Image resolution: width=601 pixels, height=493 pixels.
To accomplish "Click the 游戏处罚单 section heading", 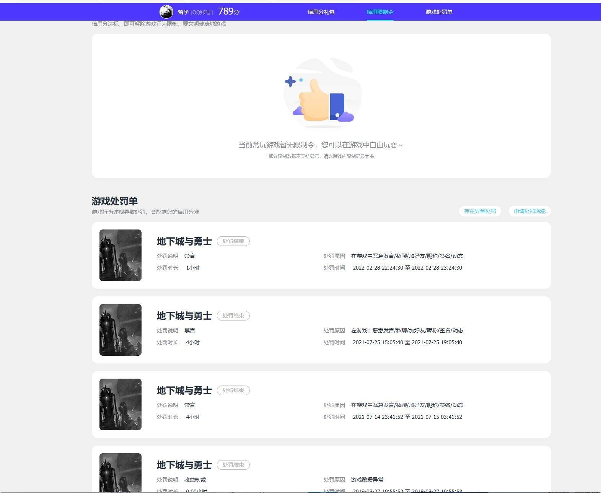I will (115, 201).
